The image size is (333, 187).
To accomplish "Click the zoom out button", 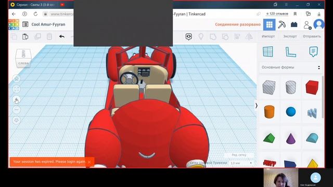I will (17, 110).
